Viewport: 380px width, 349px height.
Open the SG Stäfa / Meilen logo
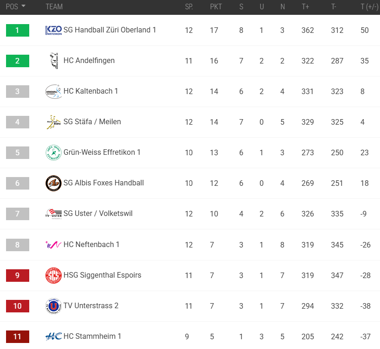click(x=54, y=122)
